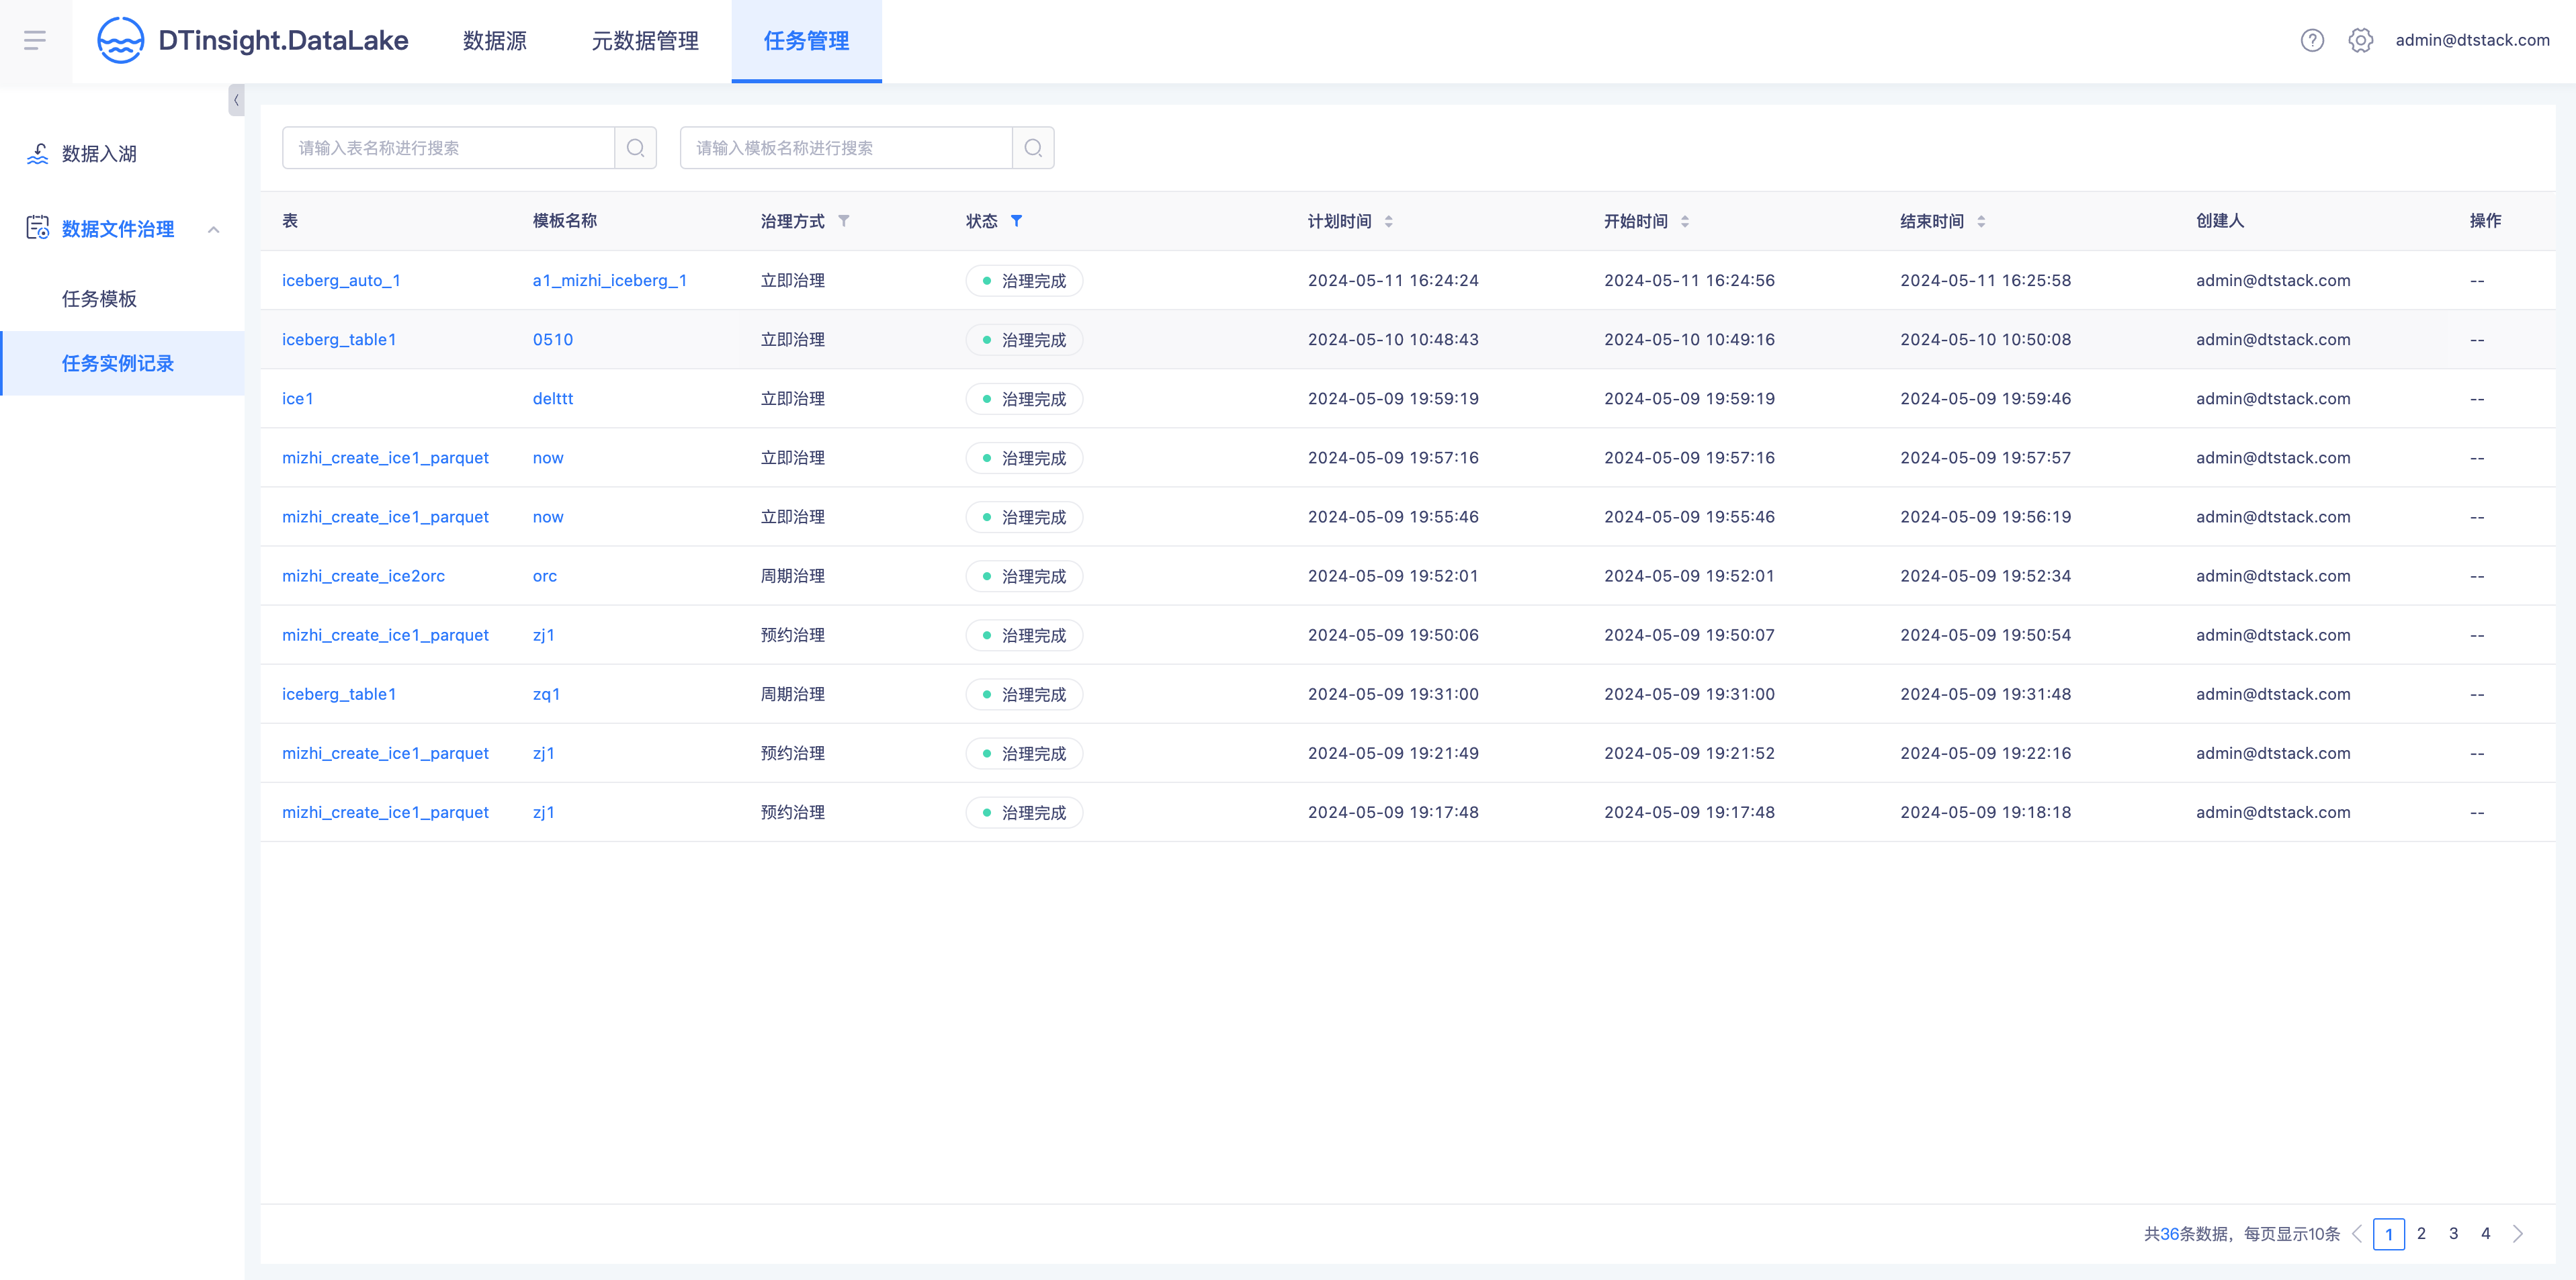The height and width of the screenshot is (1280, 2576).
Task: Open the 治理方式 column filter icon
Action: coord(844,221)
